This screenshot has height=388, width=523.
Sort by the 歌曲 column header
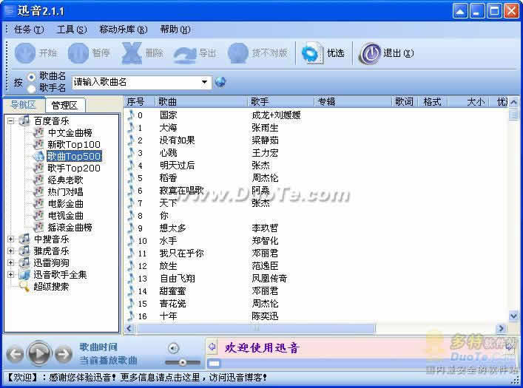202,102
